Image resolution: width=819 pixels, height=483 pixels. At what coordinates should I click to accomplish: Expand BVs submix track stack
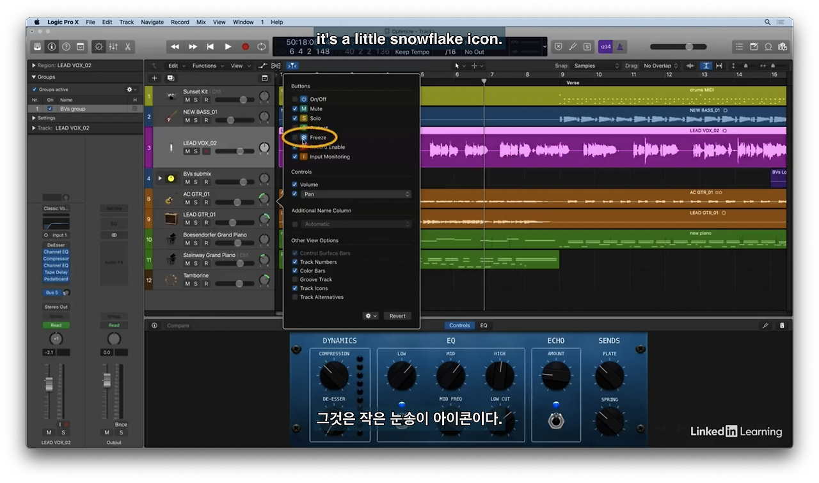point(161,178)
